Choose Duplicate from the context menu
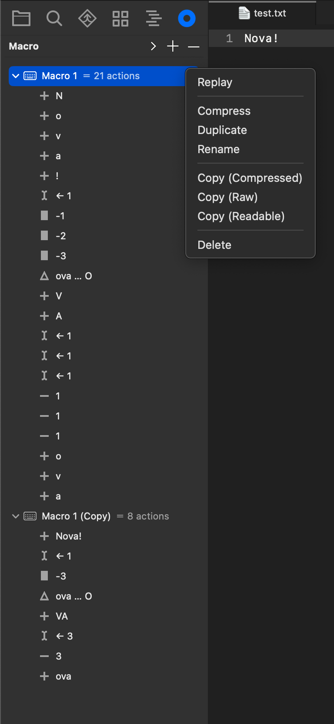Image resolution: width=334 pixels, height=724 pixels. [222, 130]
